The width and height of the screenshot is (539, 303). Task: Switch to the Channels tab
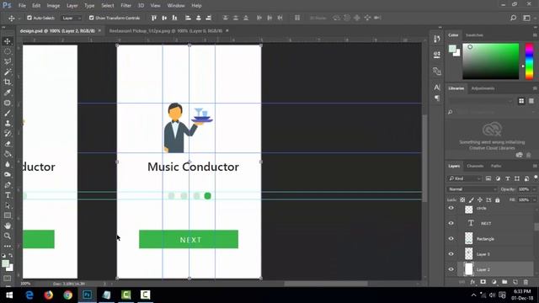coord(475,166)
